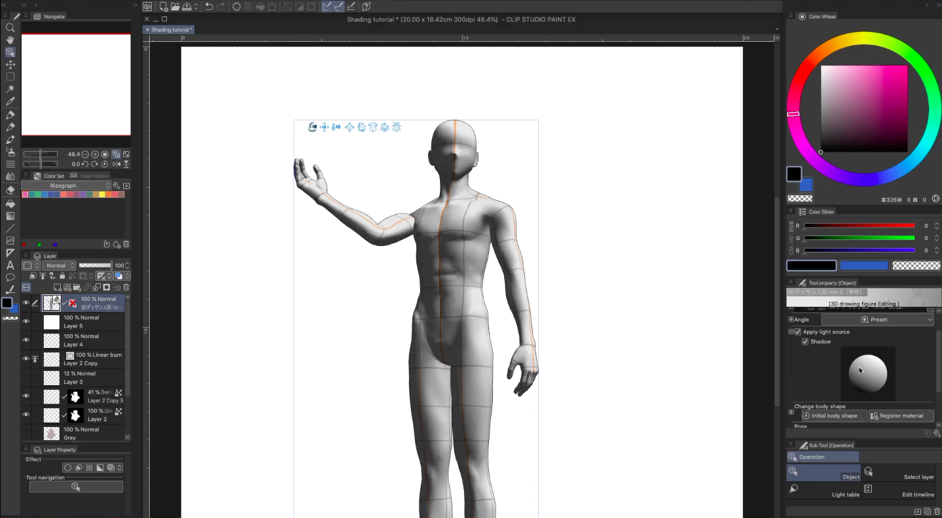Select the Eyedropper tool
Image resolution: width=942 pixels, height=518 pixels.
coord(10,101)
